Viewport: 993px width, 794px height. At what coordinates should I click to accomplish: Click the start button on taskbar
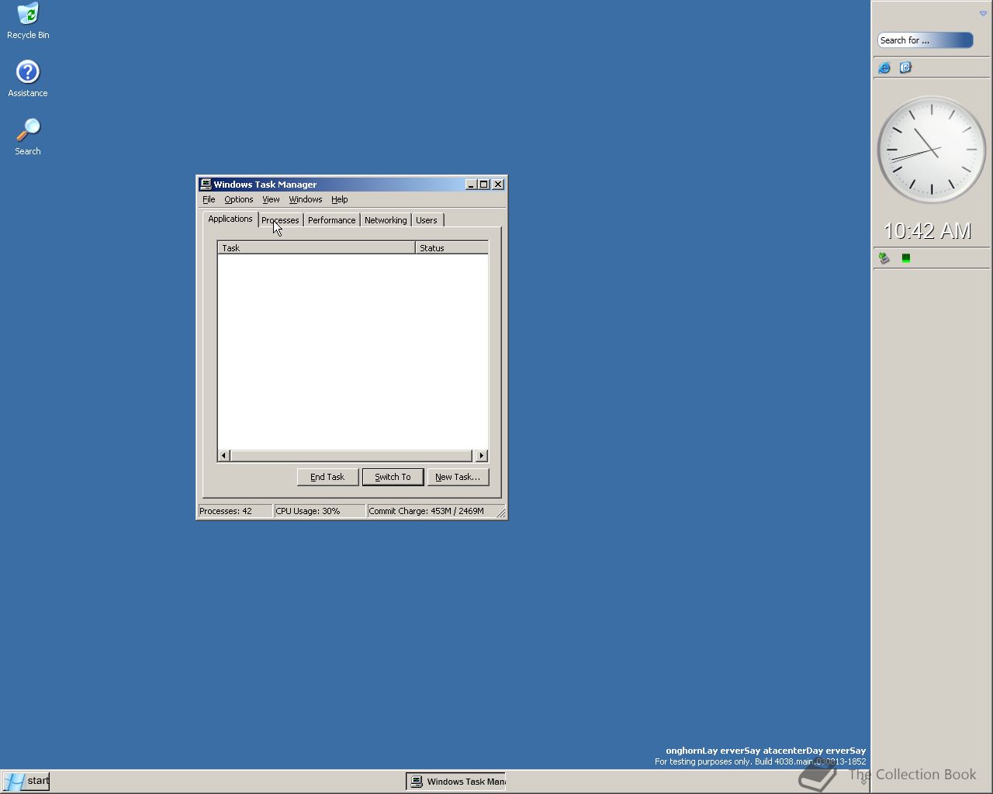[x=26, y=781]
